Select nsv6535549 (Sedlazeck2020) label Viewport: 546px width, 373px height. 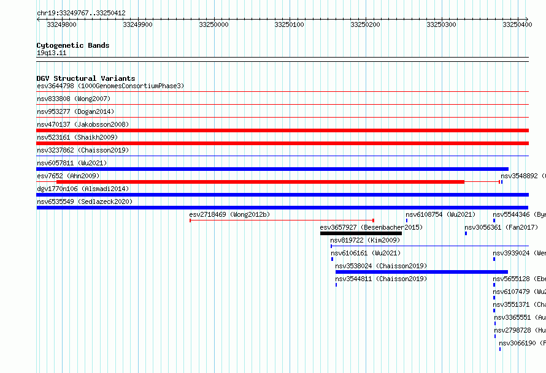85,202
